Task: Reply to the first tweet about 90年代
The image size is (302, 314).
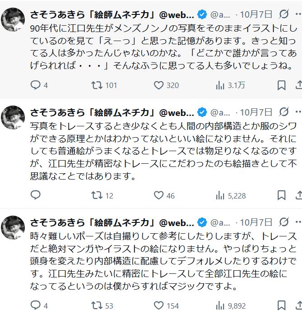Action: click(35, 85)
